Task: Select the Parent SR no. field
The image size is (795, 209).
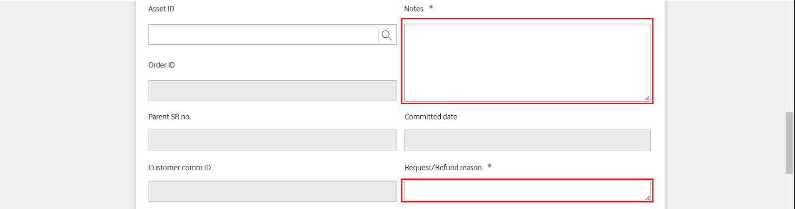Action: coord(272,140)
